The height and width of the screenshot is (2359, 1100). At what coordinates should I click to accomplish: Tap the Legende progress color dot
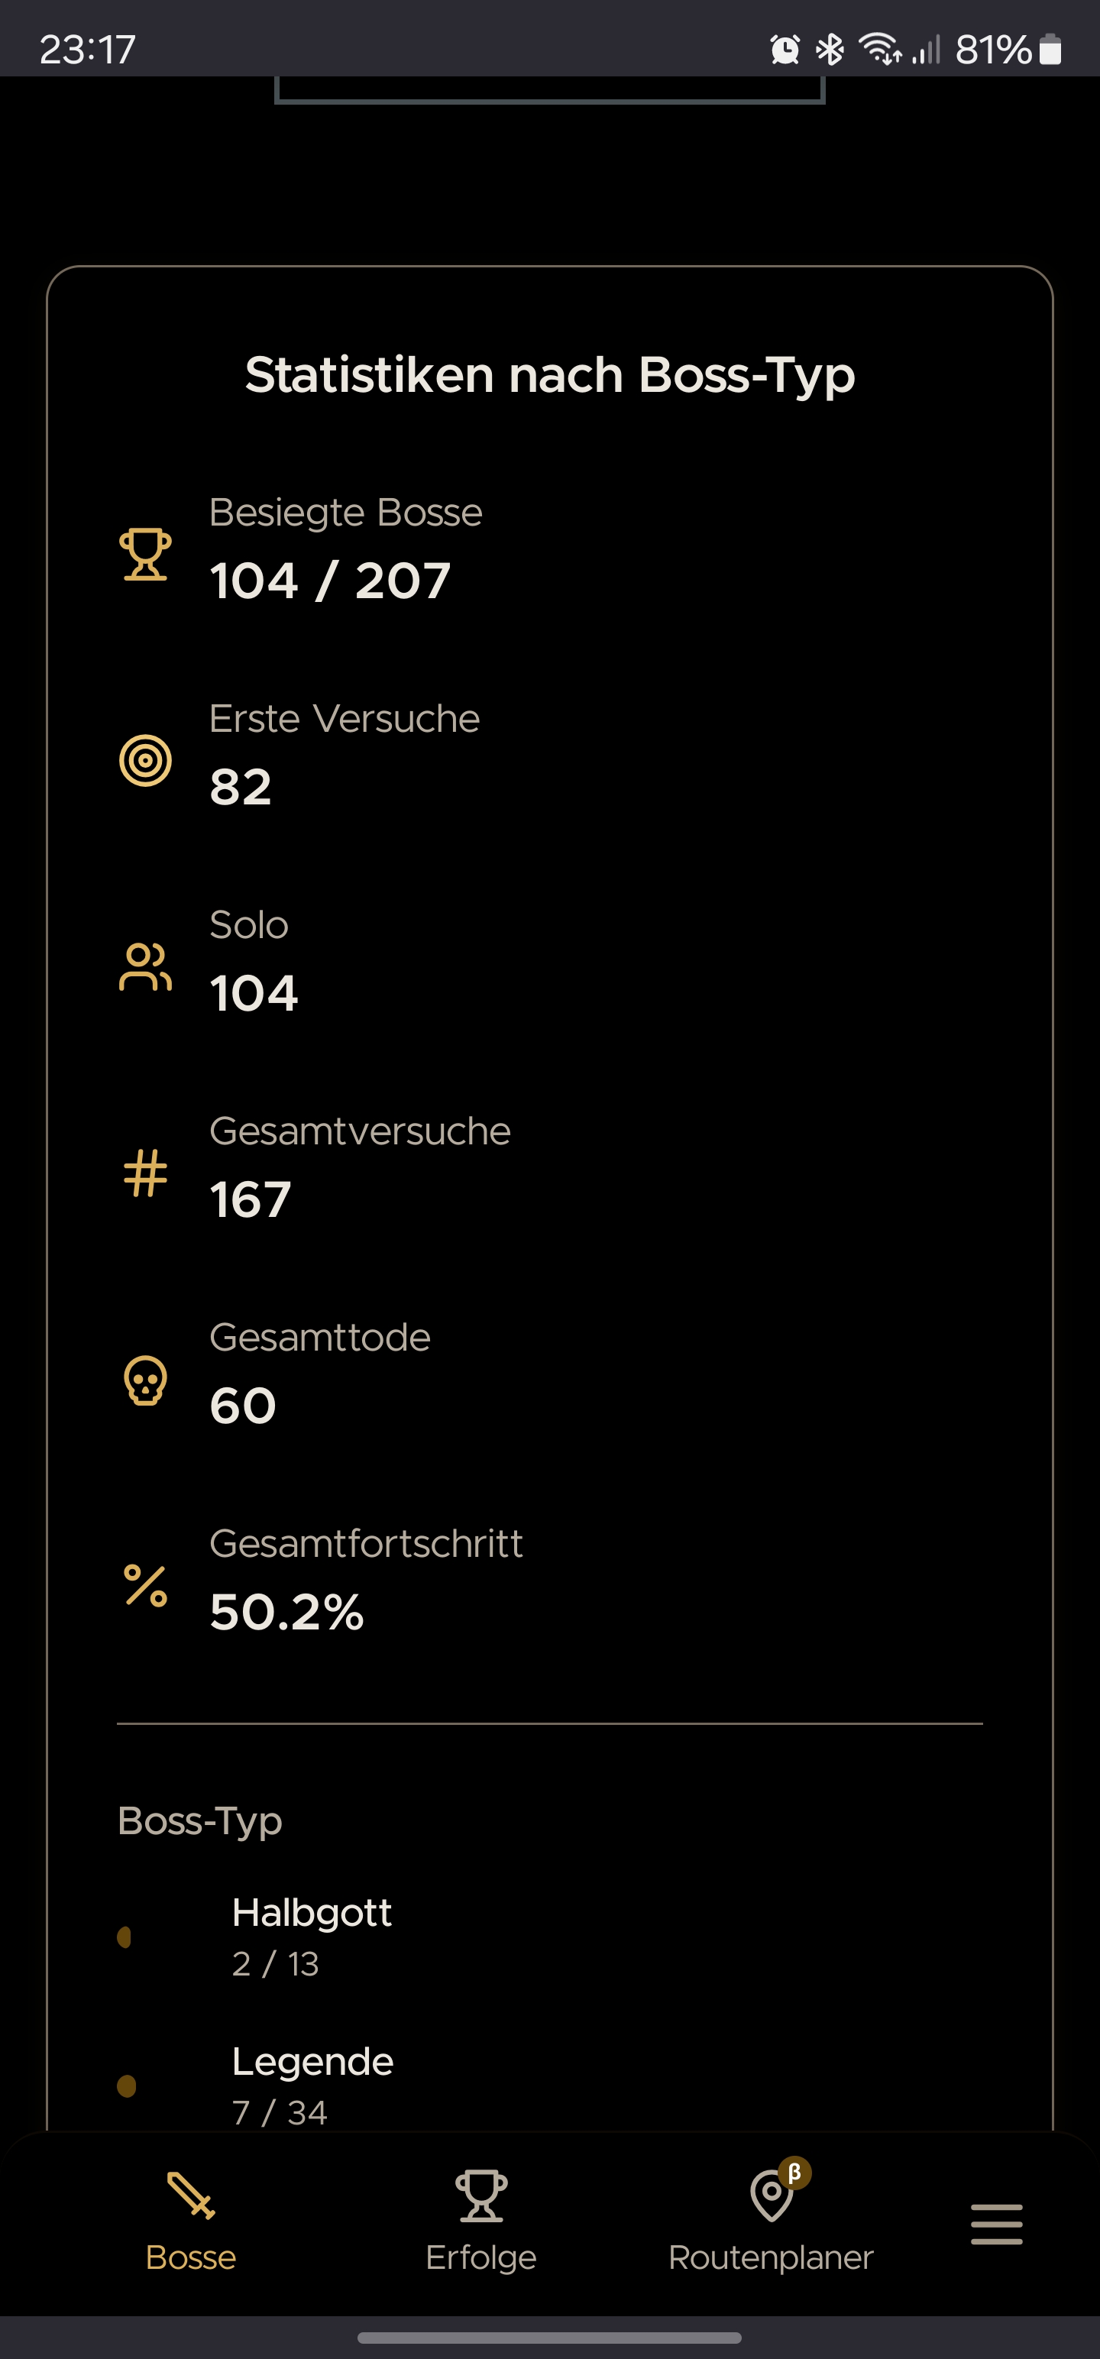click(x=126, y=2086)
